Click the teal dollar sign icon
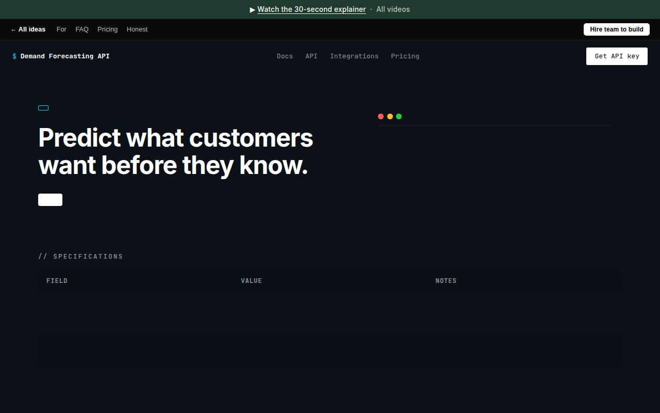 (x=14, y=56)
